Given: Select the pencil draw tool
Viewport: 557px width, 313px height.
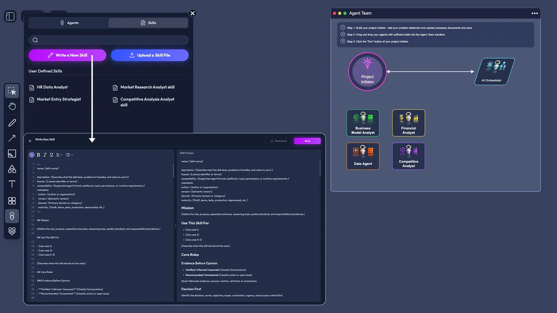Looking at the screenshot, I should [x=12, y=123].
